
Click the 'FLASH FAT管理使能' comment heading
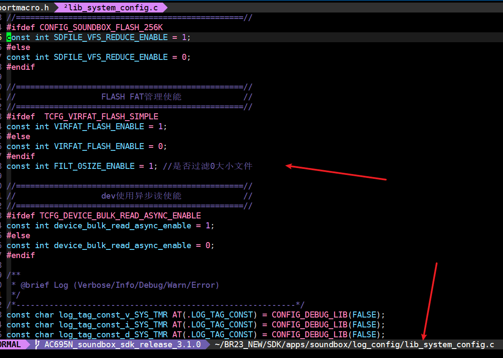141,97
